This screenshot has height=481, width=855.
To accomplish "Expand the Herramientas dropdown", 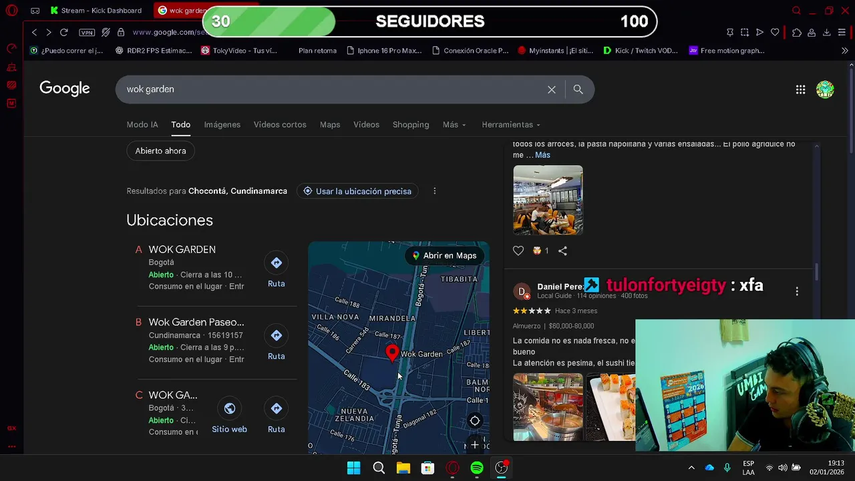I will point(511,125).
